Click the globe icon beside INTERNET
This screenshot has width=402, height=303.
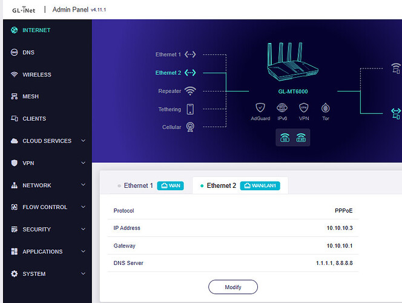pyautogui.click(x=15, y=30)
